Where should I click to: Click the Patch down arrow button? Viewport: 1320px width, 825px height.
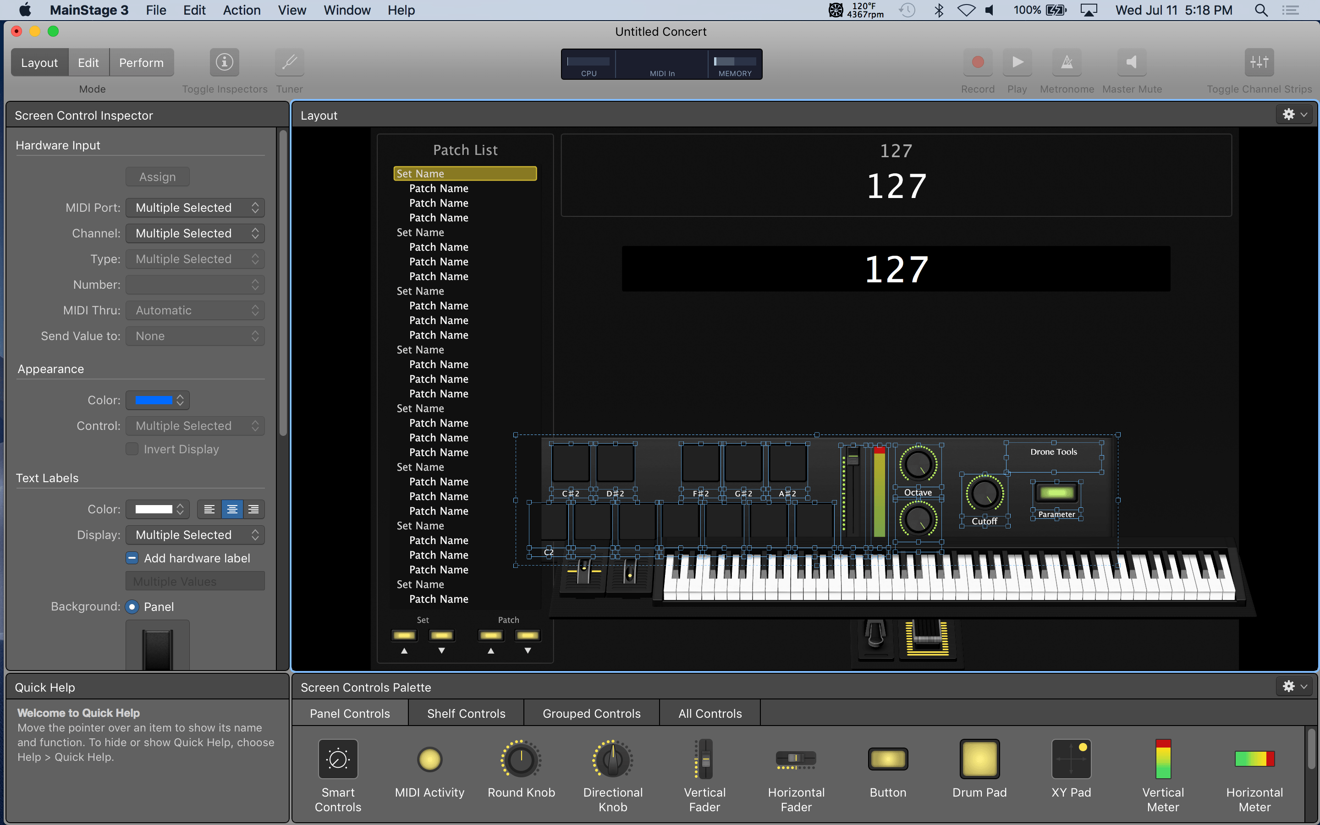pyautogui.click(x=528, y=635)
